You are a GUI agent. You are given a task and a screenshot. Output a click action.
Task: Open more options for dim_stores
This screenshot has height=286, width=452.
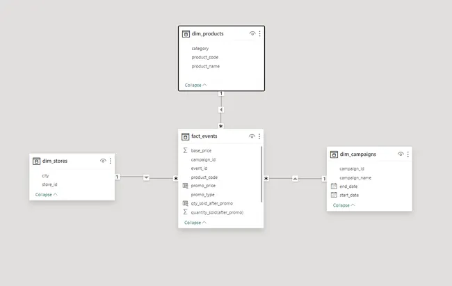coord(110,161)
